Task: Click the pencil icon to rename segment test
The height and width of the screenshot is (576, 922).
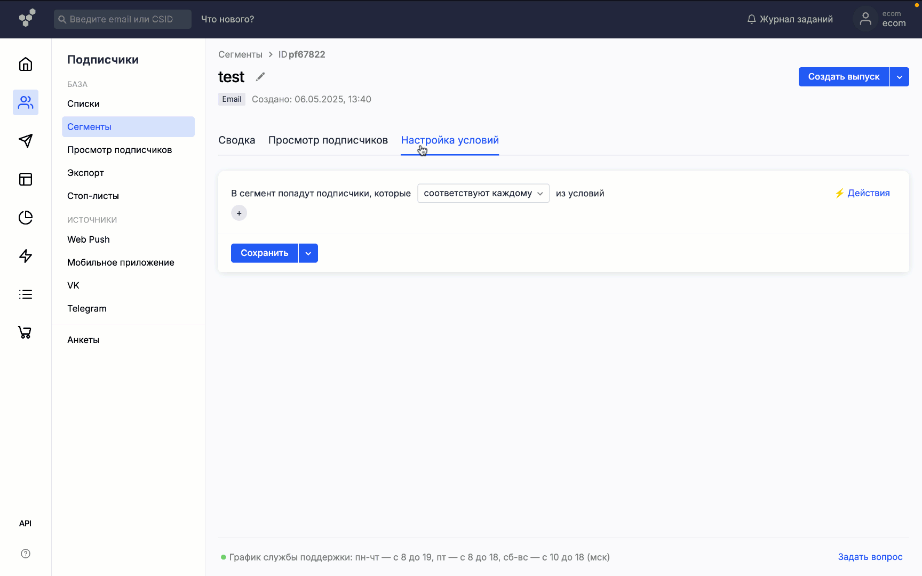Action: point(260,77)
